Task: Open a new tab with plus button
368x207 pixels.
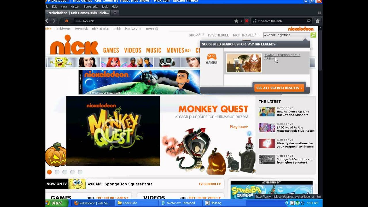Action: (x=115, y=13)
